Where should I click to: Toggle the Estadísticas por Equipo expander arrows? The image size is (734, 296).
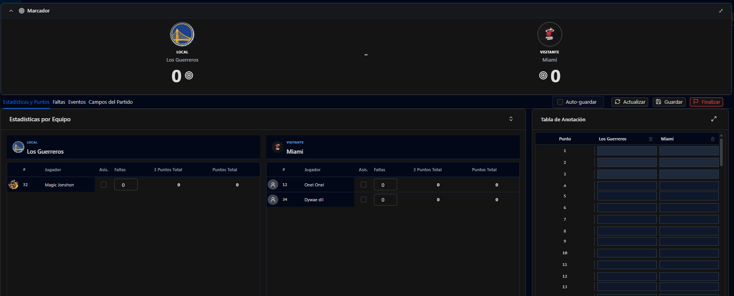511,119
